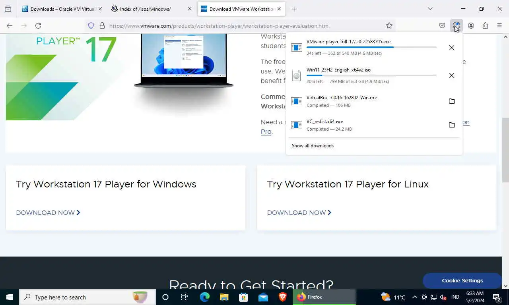Image resolution: width=509 pixels, height=305 pixels.
Task: Click the page vertical scrollbar thumb
Action: (505, 149)
